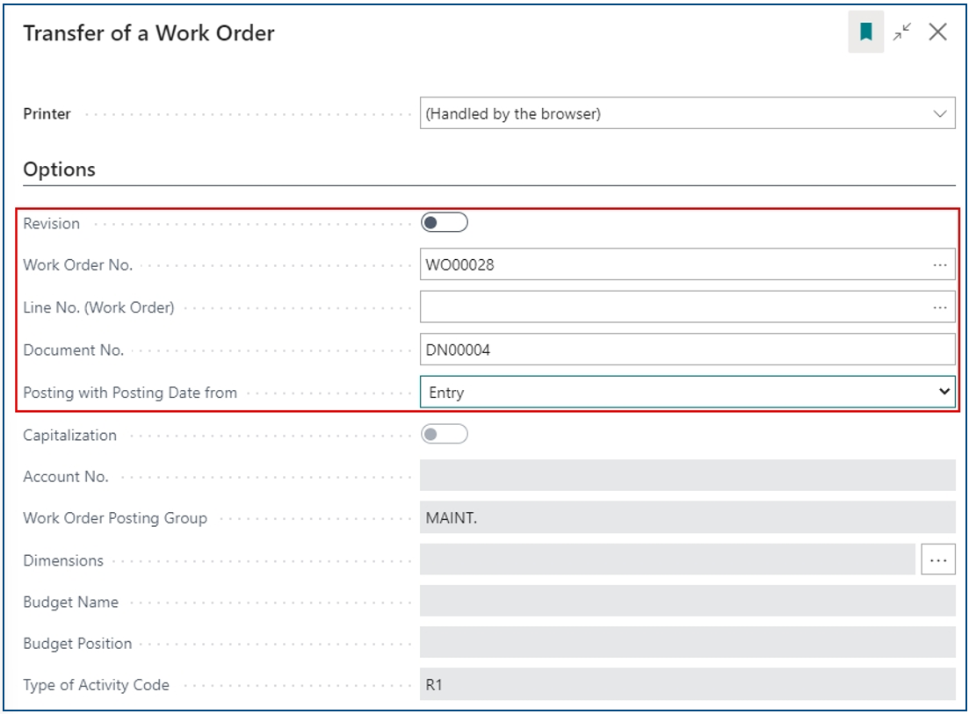Click the Line No. (Work Order) field
This screenshot has height=714, width=969.
672,307
